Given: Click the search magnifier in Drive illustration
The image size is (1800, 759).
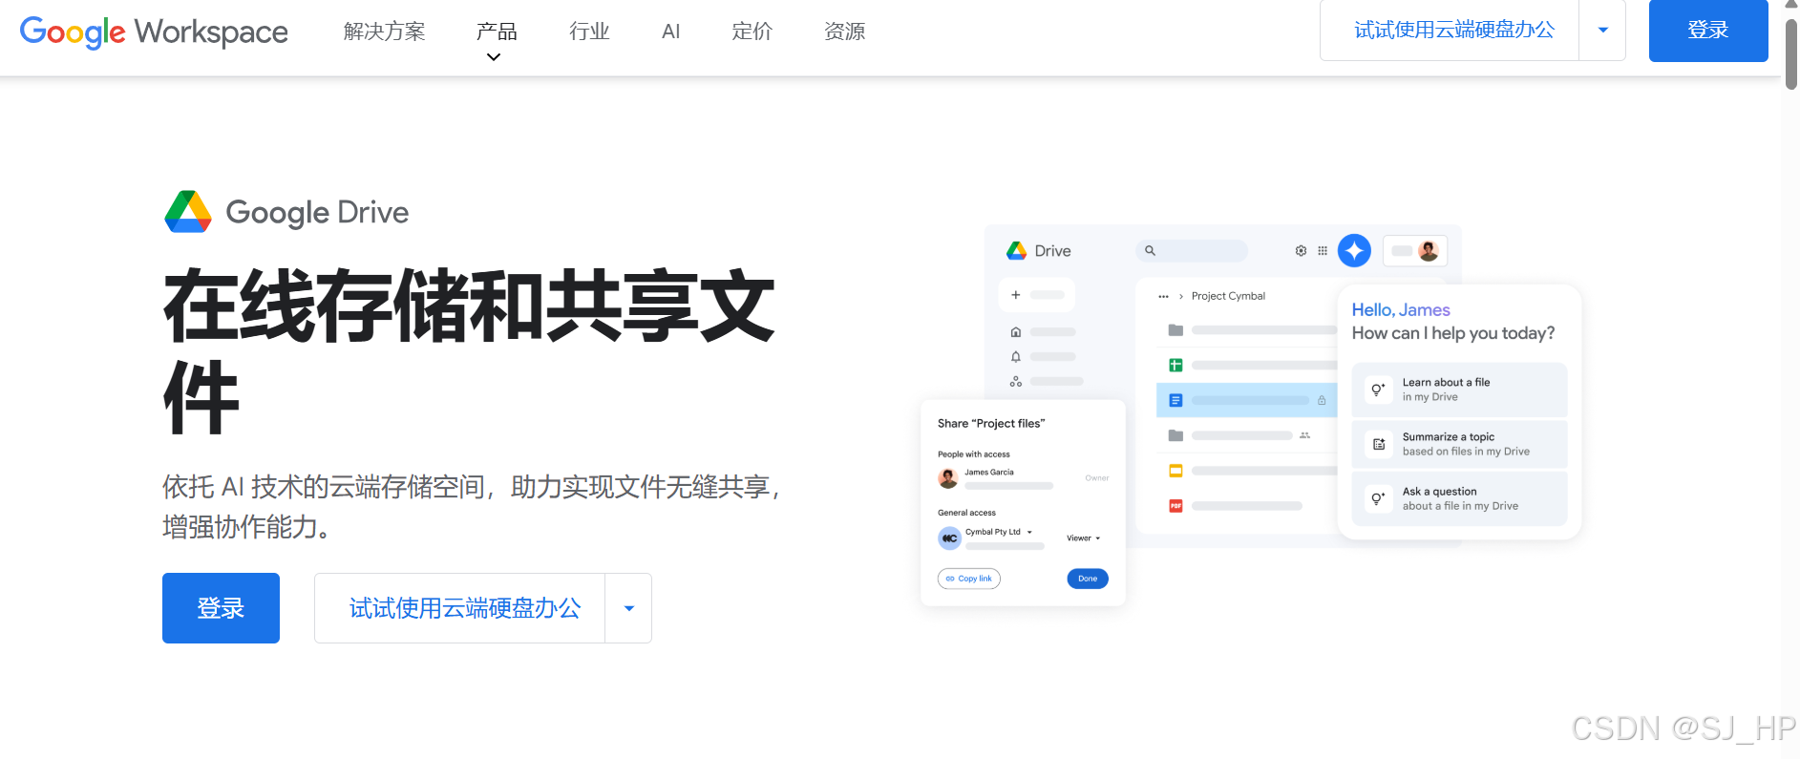Looking at the screenshot, I should click(x=1151, y=251).
